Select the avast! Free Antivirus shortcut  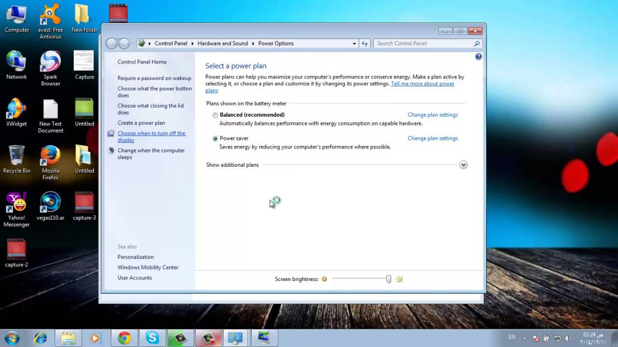50,22
